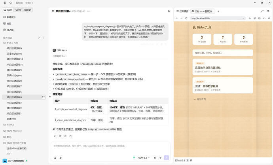Viewport: 273px width, 165px height.
Task: Toggle the green sparkle icon
Action: tap(134, 158)
